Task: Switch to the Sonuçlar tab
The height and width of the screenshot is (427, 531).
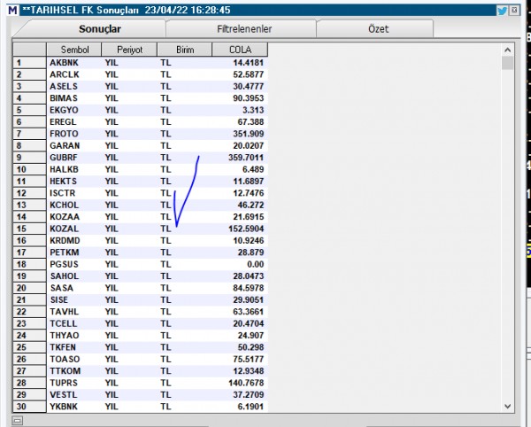Action: click(100, 29)
